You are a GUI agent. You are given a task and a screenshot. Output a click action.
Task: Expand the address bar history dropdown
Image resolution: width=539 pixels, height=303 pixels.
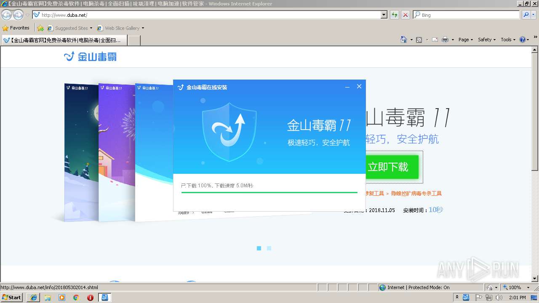[384, 15]
